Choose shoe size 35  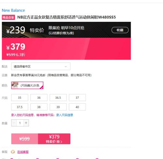pos(20,97)
